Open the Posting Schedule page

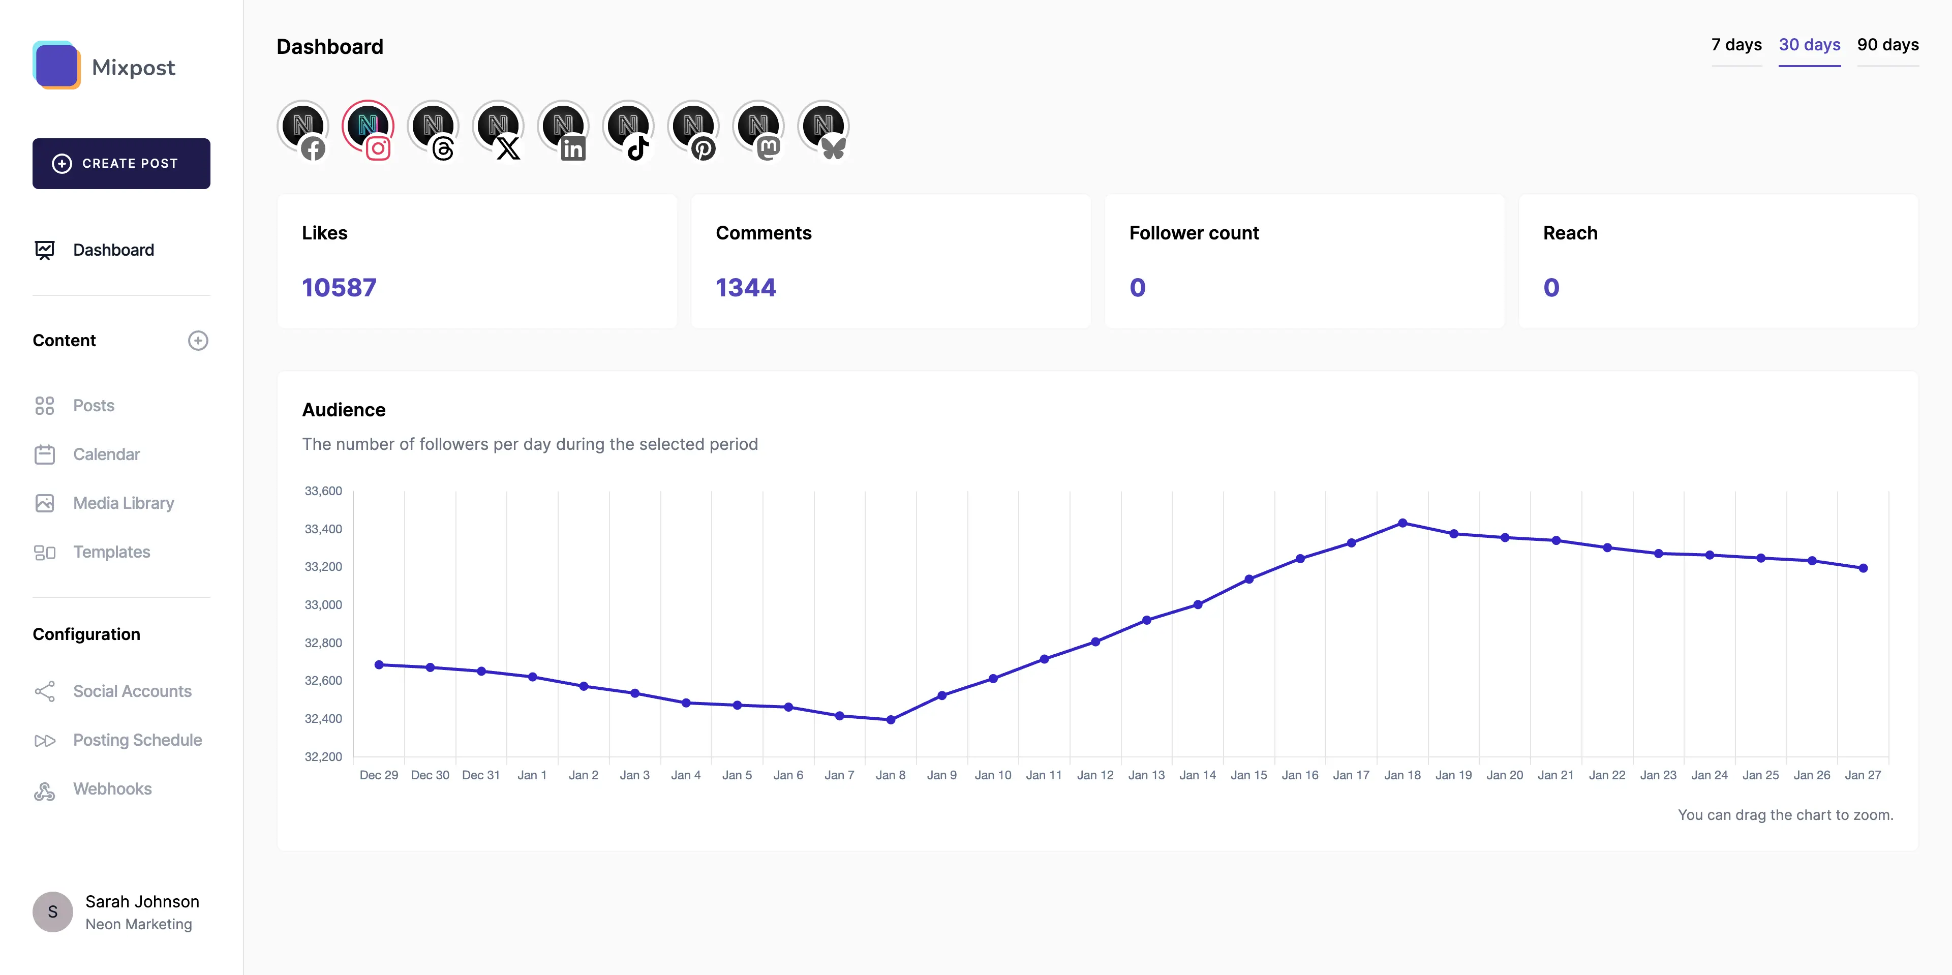coord(138,740)
